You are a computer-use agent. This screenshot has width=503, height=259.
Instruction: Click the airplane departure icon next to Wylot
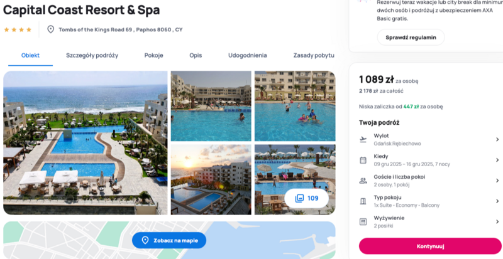coord(363,140)
